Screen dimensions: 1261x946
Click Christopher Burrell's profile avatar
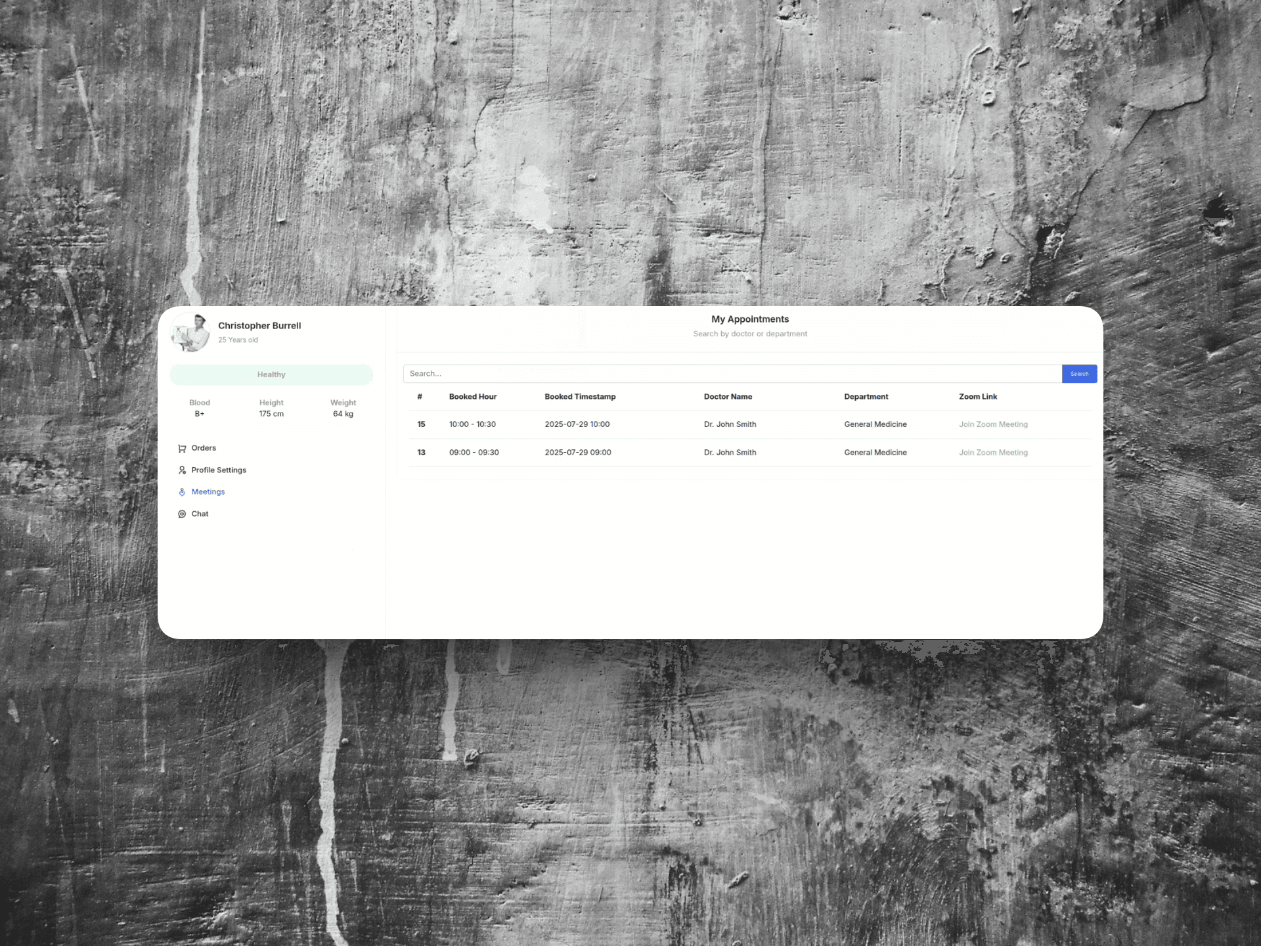tap(190, 332)
